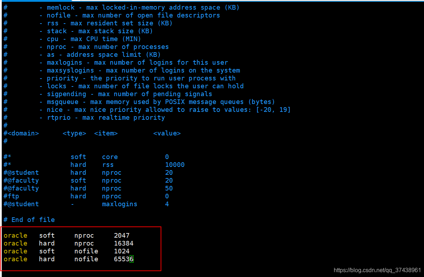Click the value 0 in the ftp row

point(167,196)
